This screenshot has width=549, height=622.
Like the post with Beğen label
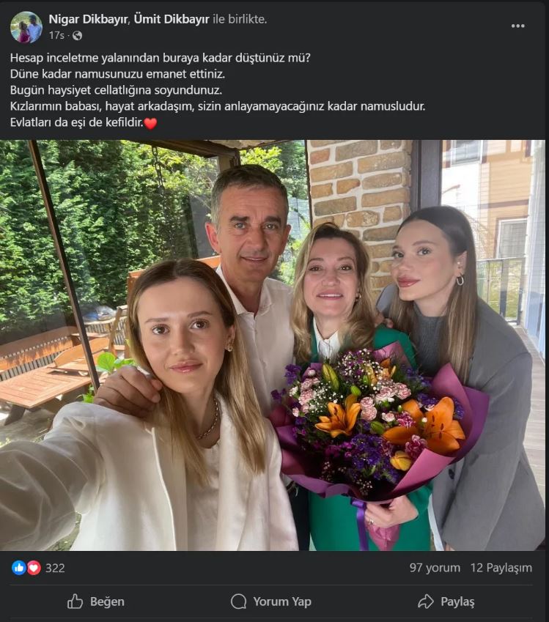coord(107,601)
